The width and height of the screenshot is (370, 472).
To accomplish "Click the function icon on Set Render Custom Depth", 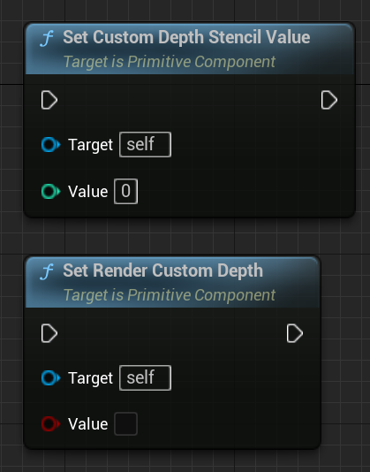I will pos(46,272).
